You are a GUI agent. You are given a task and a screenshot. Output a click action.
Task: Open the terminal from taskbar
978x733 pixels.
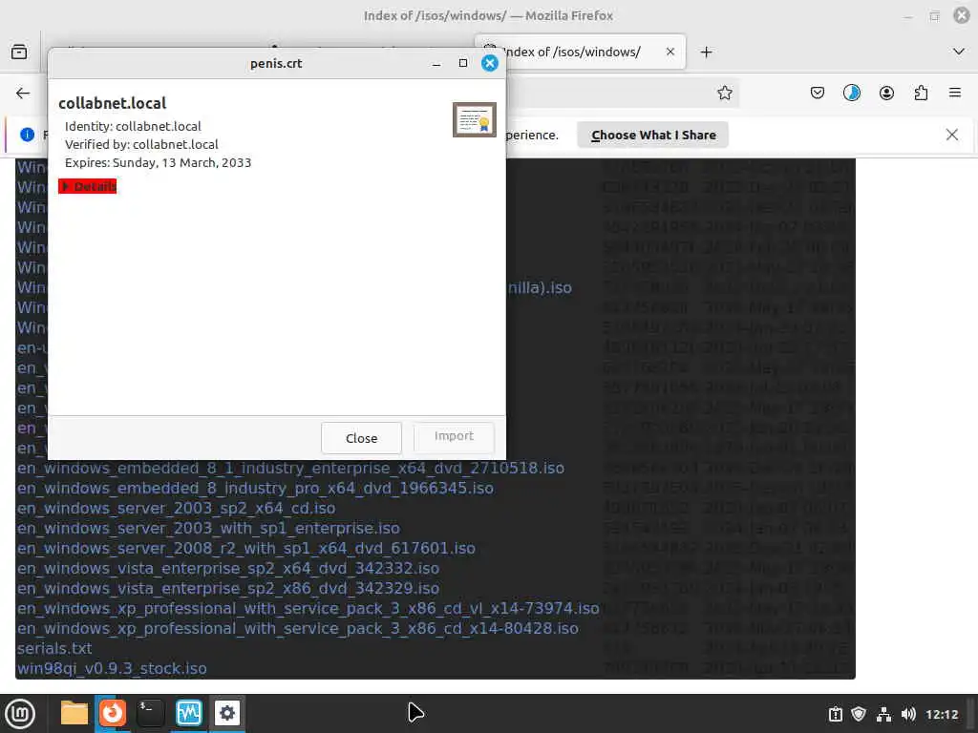tap(150, 713)
